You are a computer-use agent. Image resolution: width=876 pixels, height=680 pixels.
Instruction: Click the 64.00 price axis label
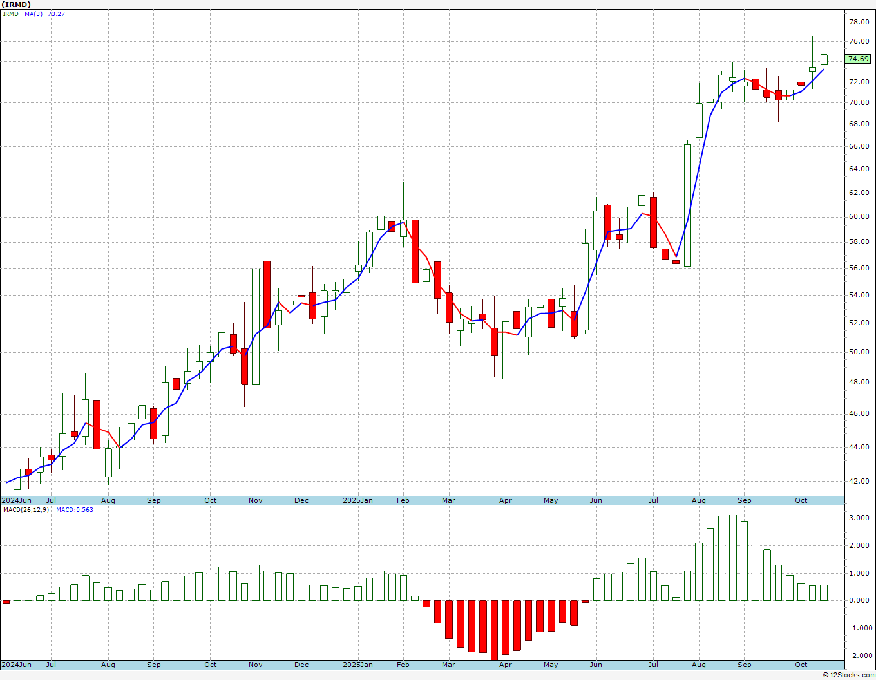(x=859, y=169)
